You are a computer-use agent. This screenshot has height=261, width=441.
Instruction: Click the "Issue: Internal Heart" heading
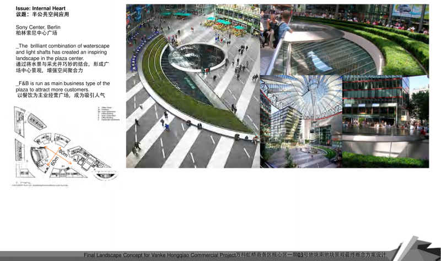[40, 8]
